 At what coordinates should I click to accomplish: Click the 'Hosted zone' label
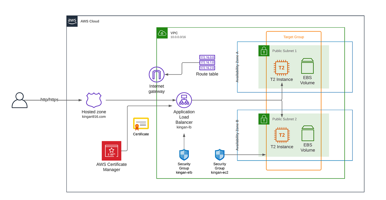coord(94,112)
